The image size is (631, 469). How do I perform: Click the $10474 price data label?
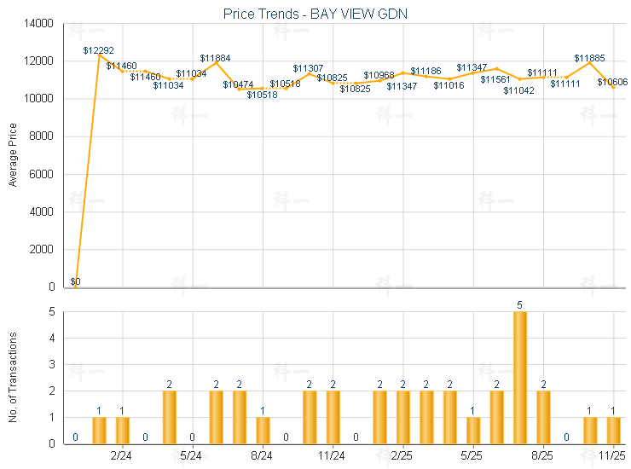(238, 84)
